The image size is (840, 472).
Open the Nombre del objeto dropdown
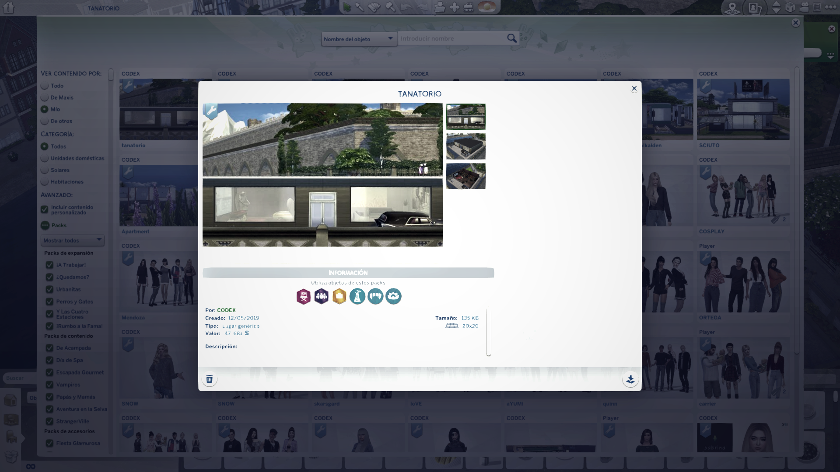(359, 39)
